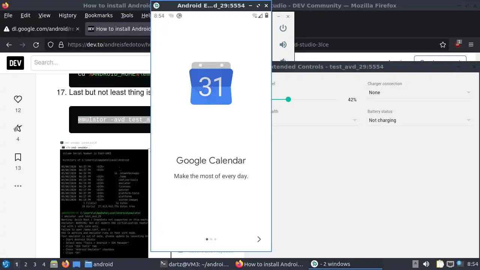Click the tray up-arrow eject icon
Image resolution: width=480 pixels, height=270 pixels.
[415, 264]
